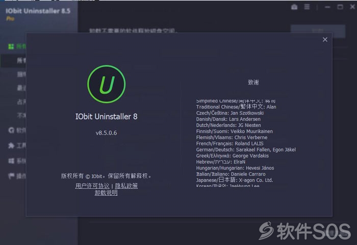
Task: Select the software updater refresh icon in the main window's sidebar
Action: [x=11, y=130]
